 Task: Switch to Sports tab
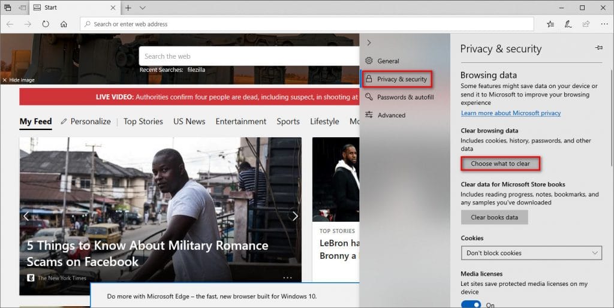(288, 121)
